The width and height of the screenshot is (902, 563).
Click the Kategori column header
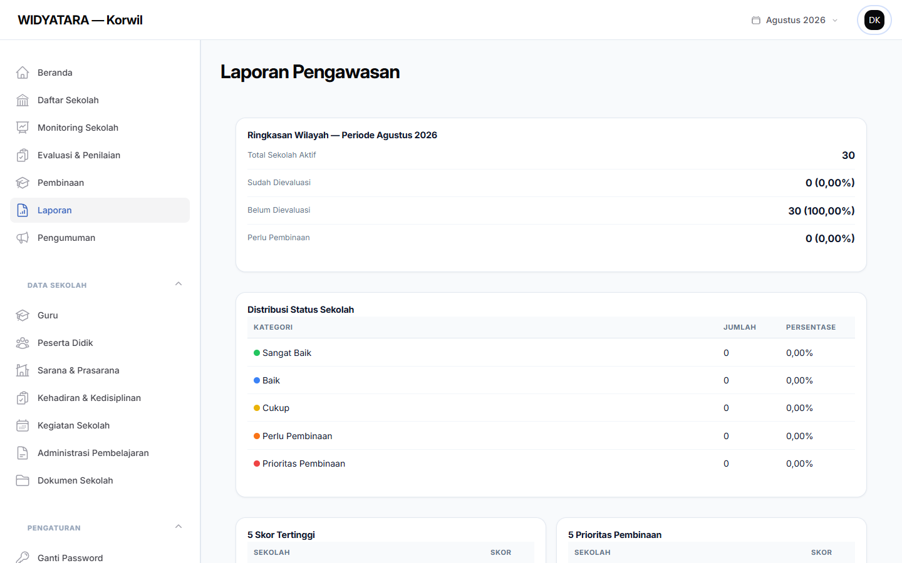(273, 327)
